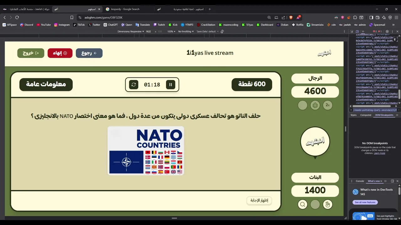Select the DOM Breakpoints tab

pos(384,115)
